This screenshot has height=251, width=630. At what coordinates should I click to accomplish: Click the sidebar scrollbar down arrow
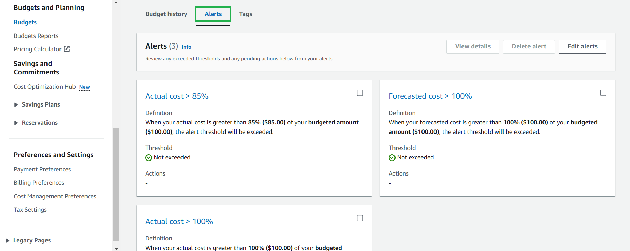[116, 249]
